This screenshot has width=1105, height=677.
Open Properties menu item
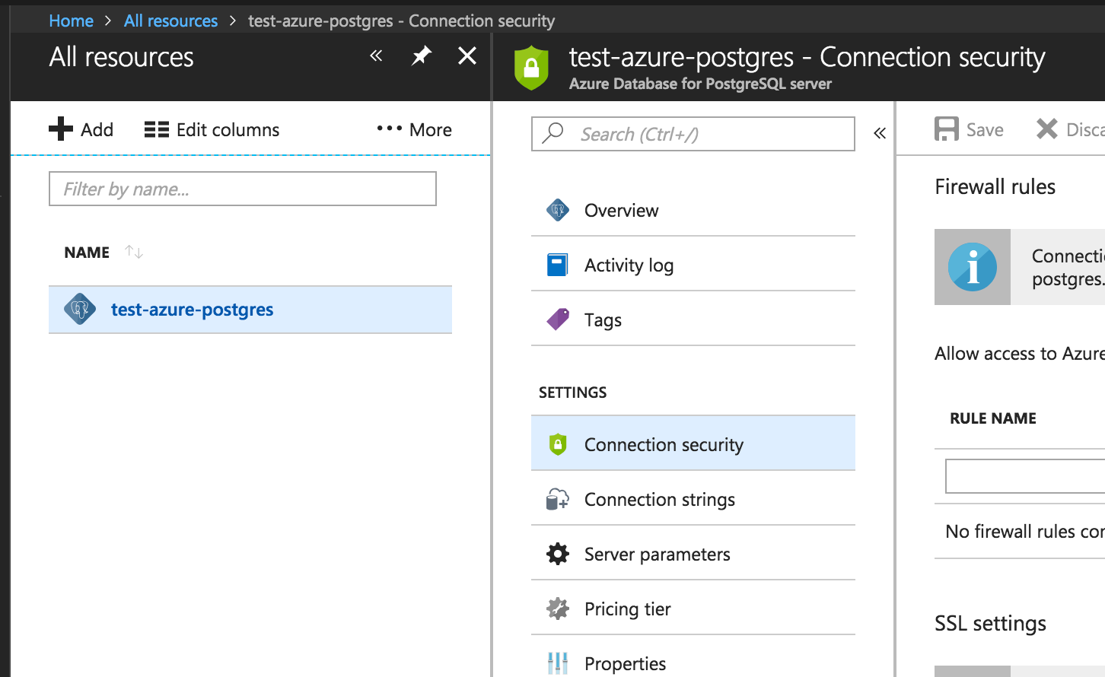coord(693,656)
